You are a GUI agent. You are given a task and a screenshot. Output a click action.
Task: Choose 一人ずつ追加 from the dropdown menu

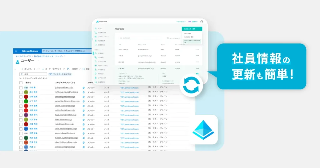pyautogui.click(x=187, y=34)
